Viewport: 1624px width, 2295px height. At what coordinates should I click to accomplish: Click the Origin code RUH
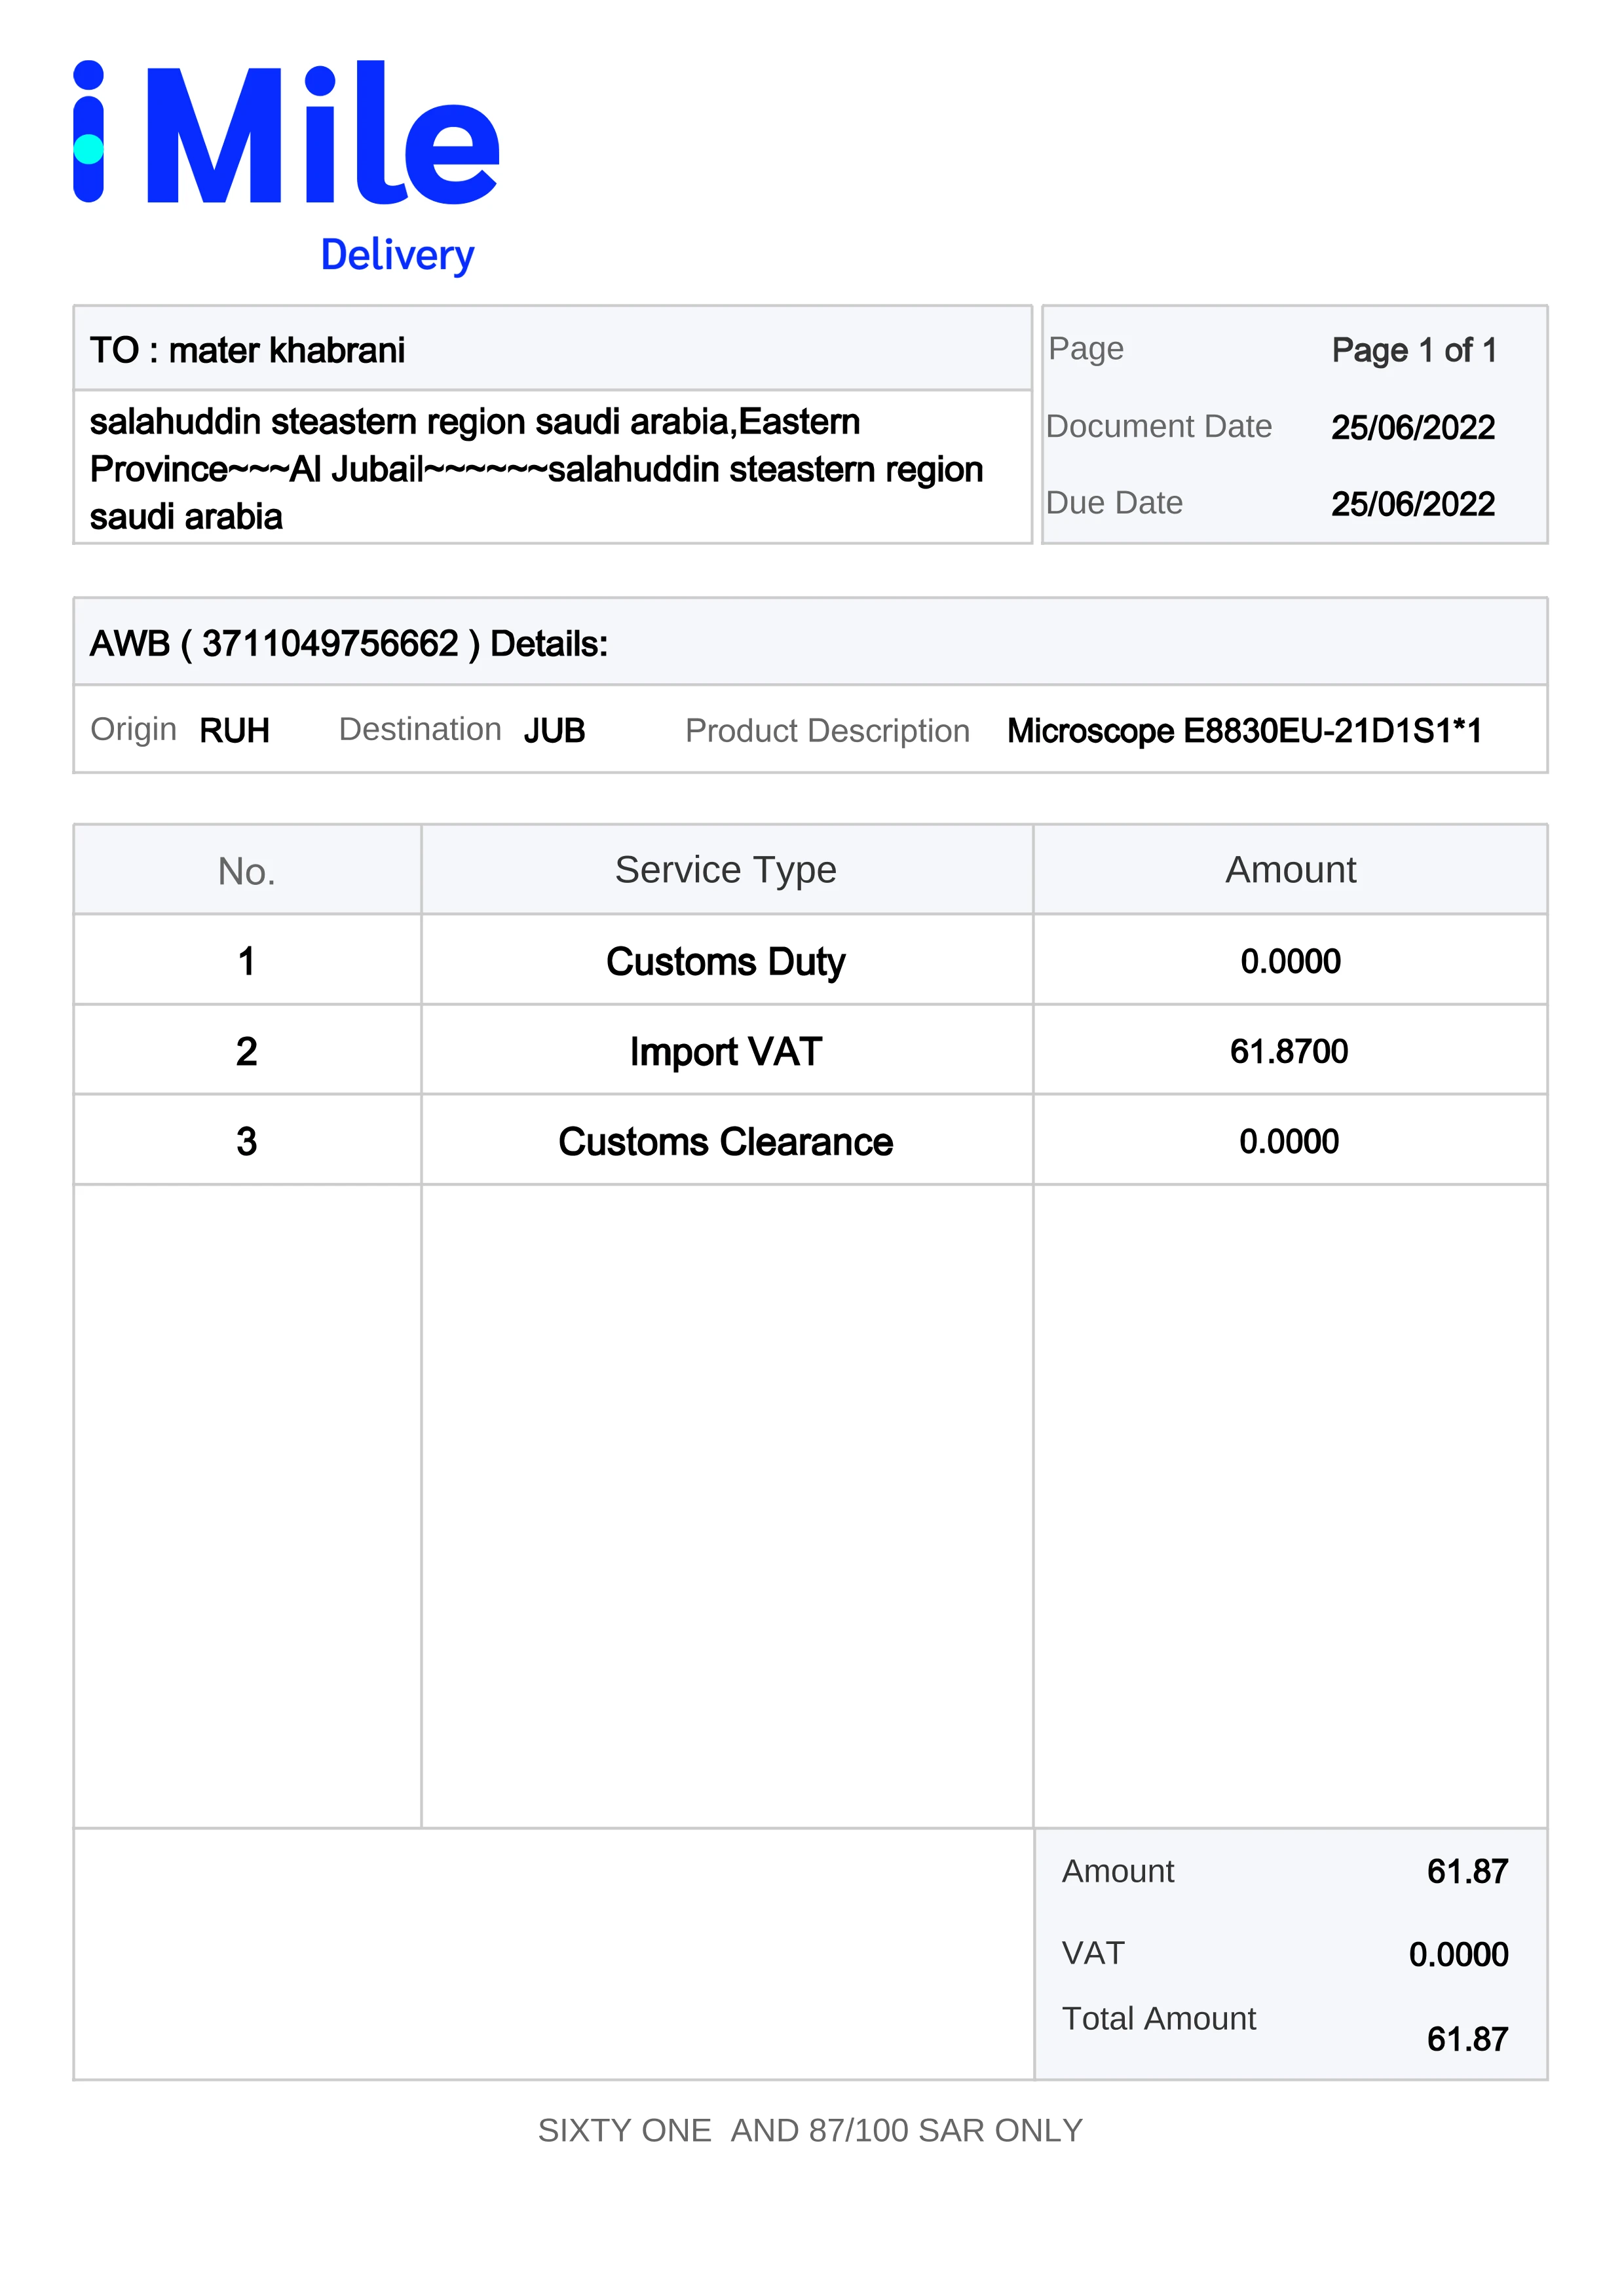[234, 731]
